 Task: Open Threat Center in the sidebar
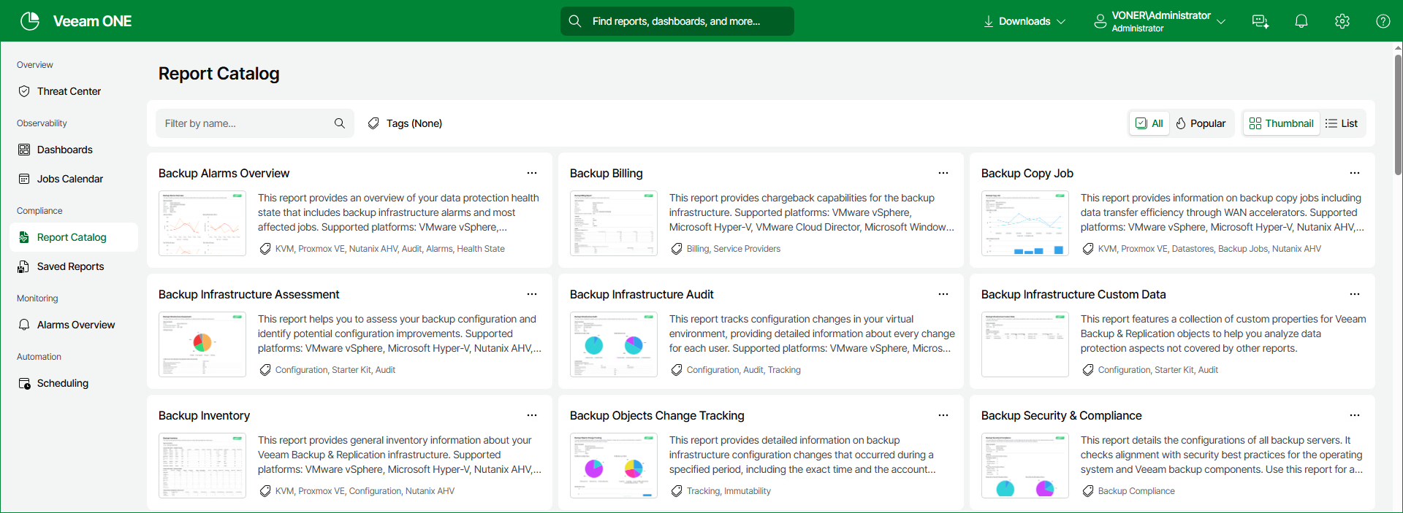pyautogui.click(x=74, y=91)
